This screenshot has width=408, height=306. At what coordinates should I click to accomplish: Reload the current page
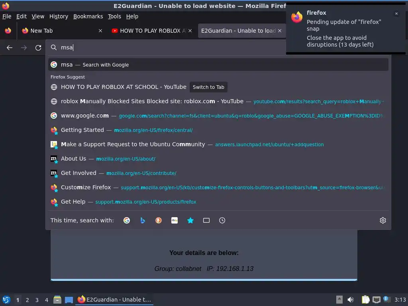coord(38,48)
